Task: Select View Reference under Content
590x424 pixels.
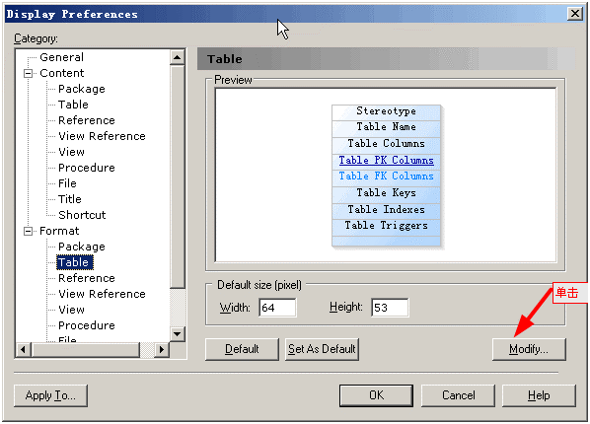Action: point(102,136)
